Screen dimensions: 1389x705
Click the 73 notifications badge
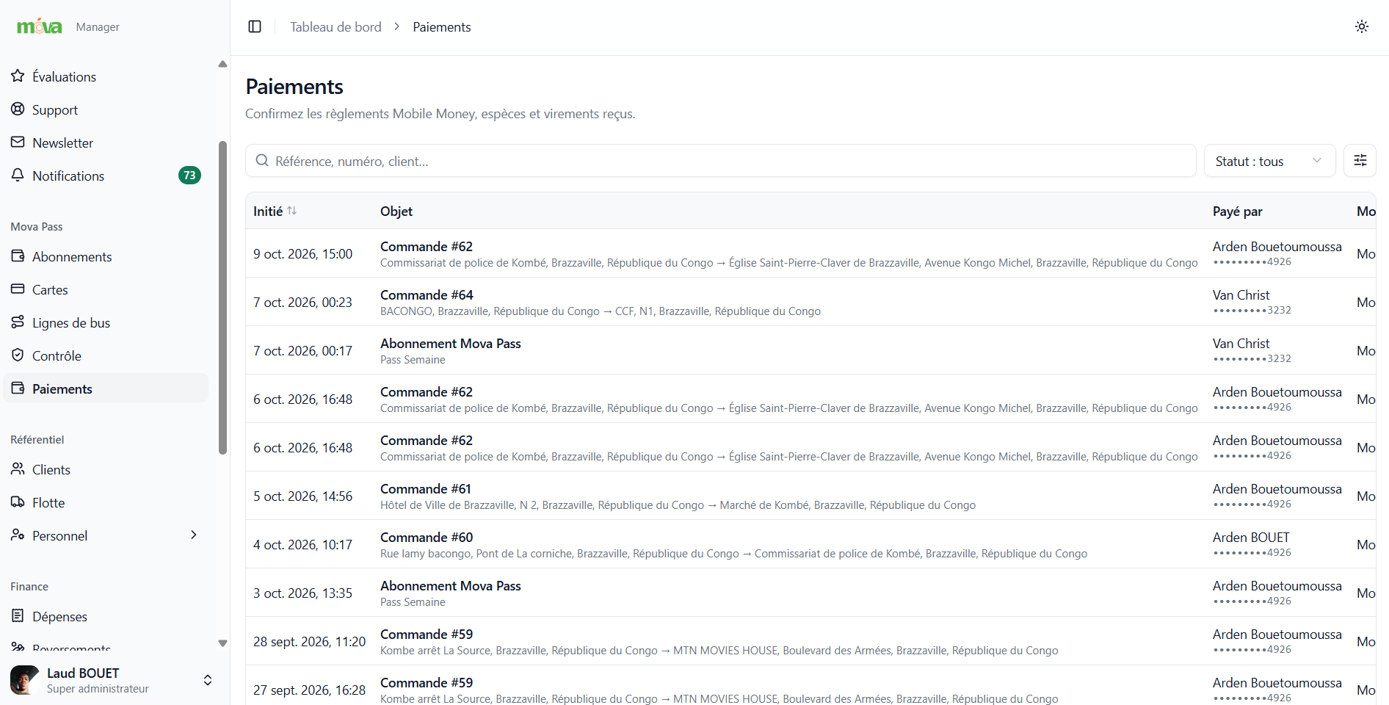point(189,175)
